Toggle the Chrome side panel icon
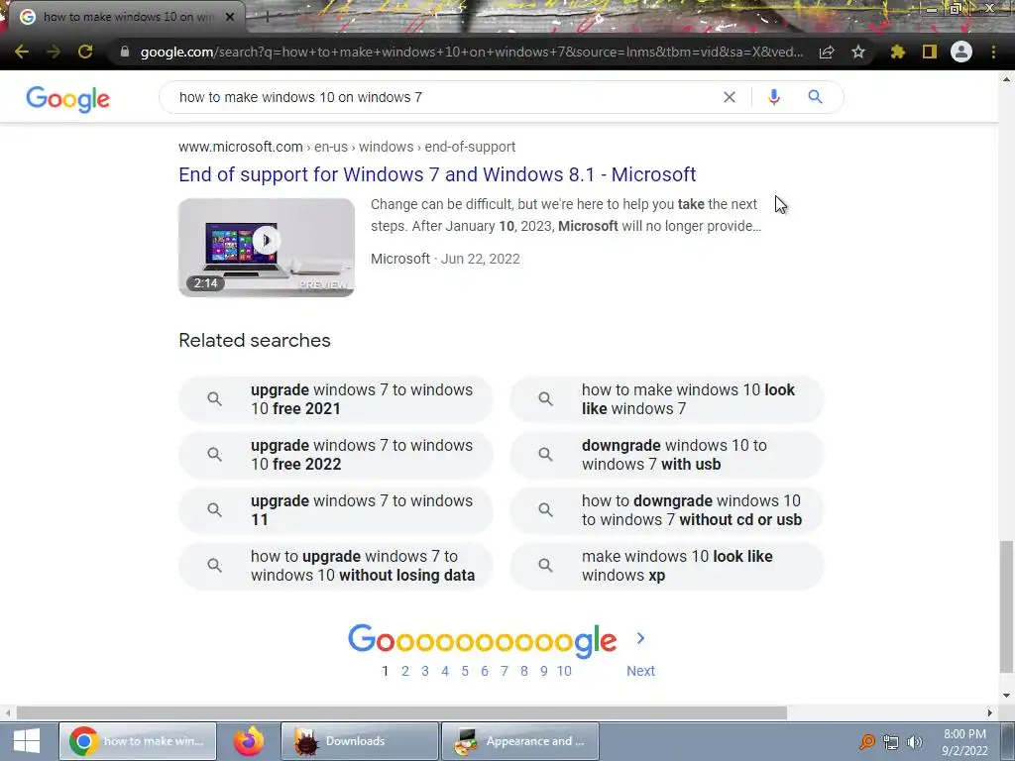The height and width of the screenshot is (761, 1015). [930, 52]
